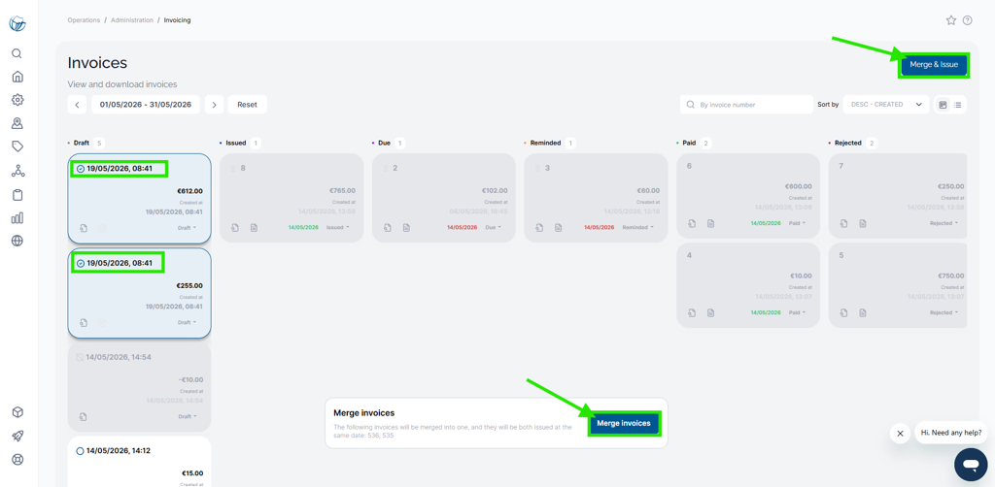Click the Draft column header

coord(82,144)
